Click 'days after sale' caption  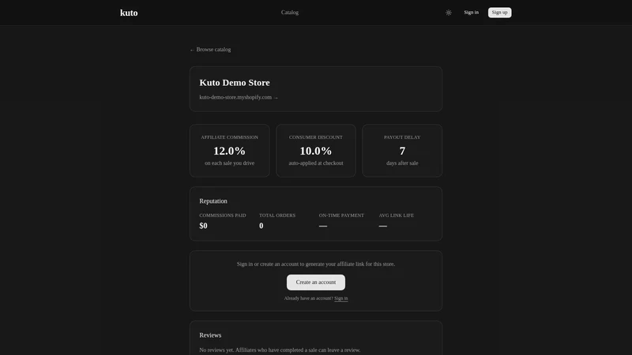click(x=402, y=163)
